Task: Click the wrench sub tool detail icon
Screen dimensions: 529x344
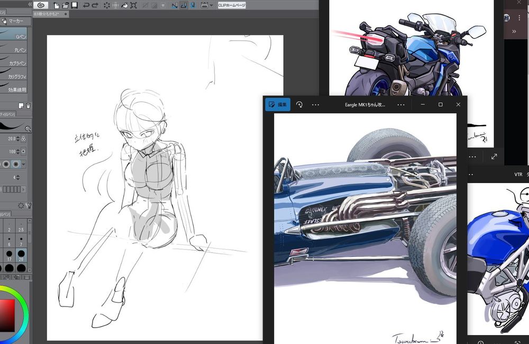Action: coord(28,128)
